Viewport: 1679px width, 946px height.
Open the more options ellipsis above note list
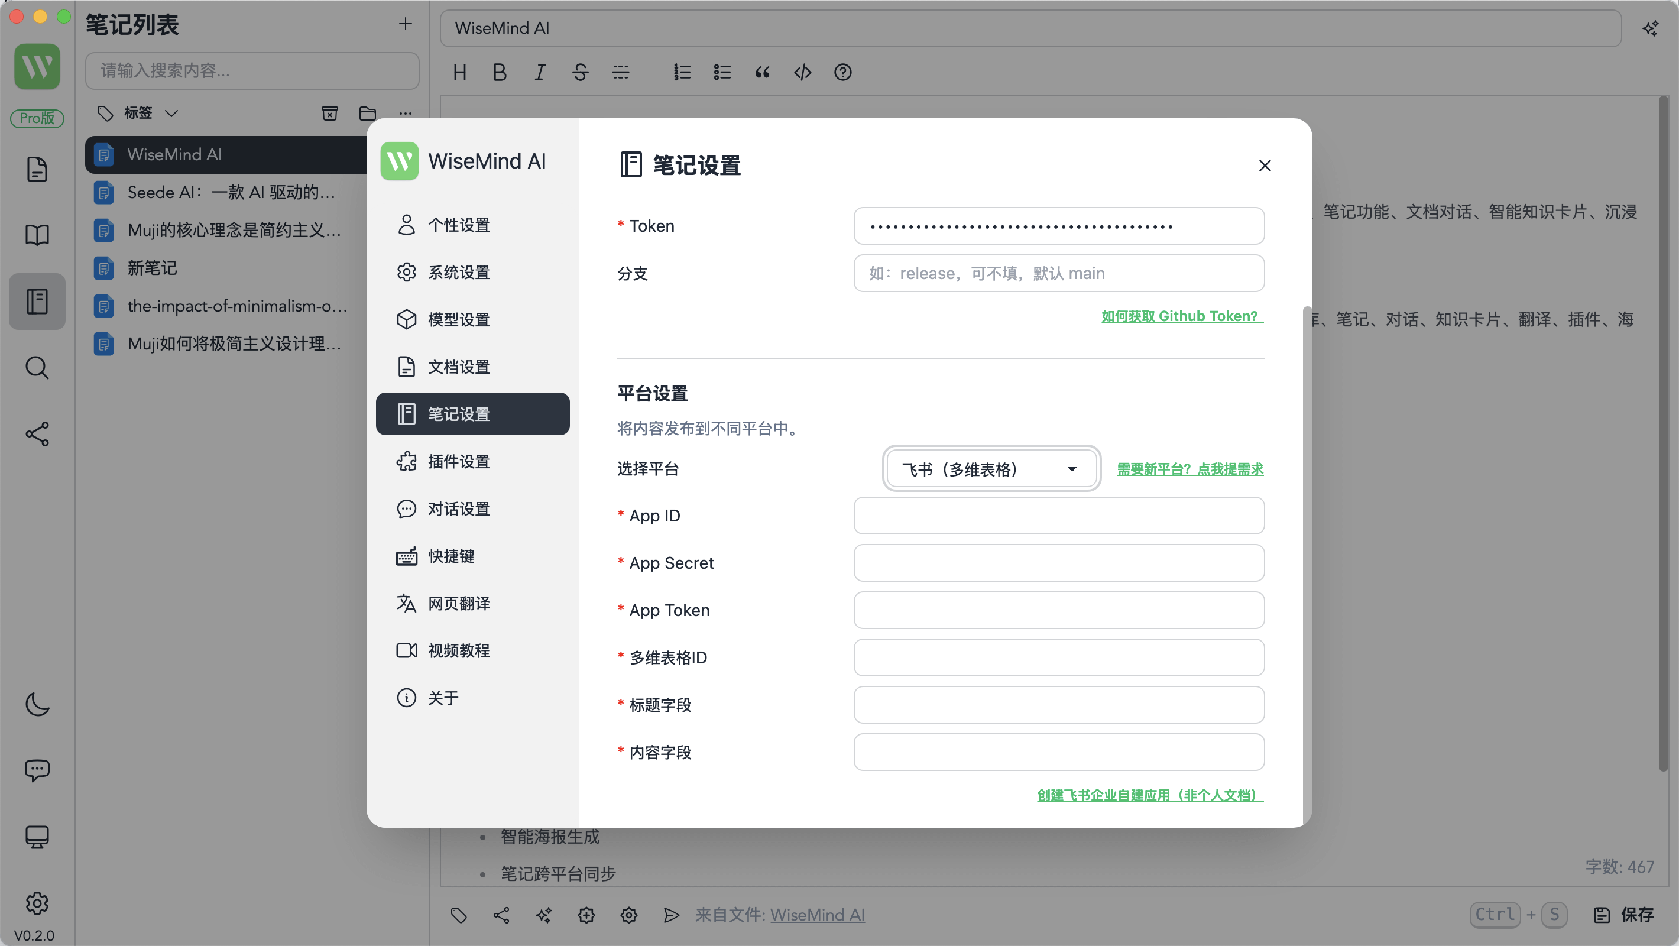(x=405, y=113)
